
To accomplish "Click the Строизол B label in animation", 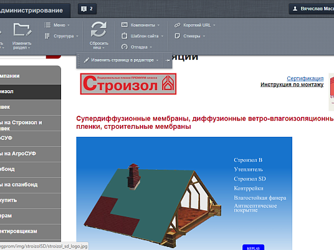I will [x=248, y=160].
